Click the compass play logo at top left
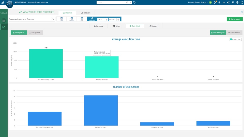The width and height of the screenshot is (244, 137). [x=9, y=4]
